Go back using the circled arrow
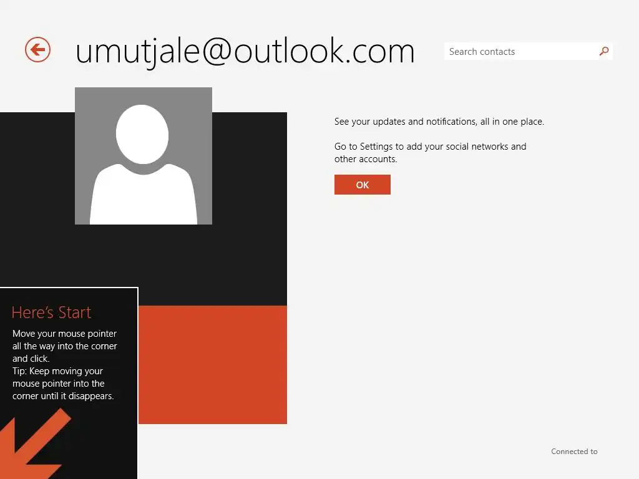 click(37, 50)
